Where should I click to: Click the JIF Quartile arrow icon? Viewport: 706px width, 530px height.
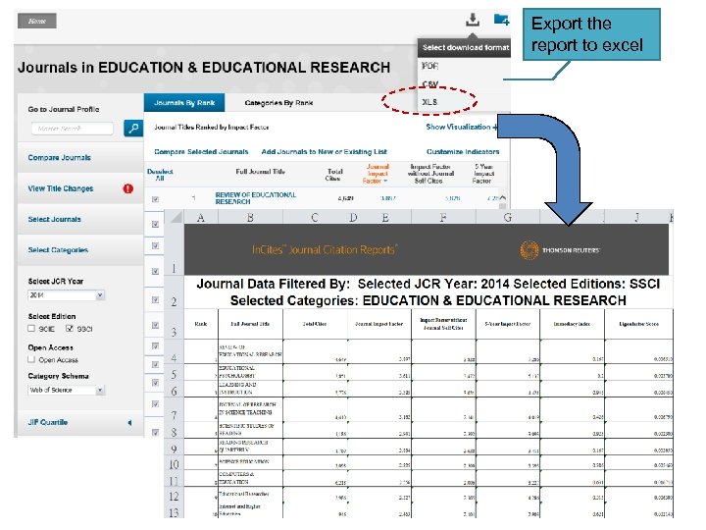click(x=129, y=423)
